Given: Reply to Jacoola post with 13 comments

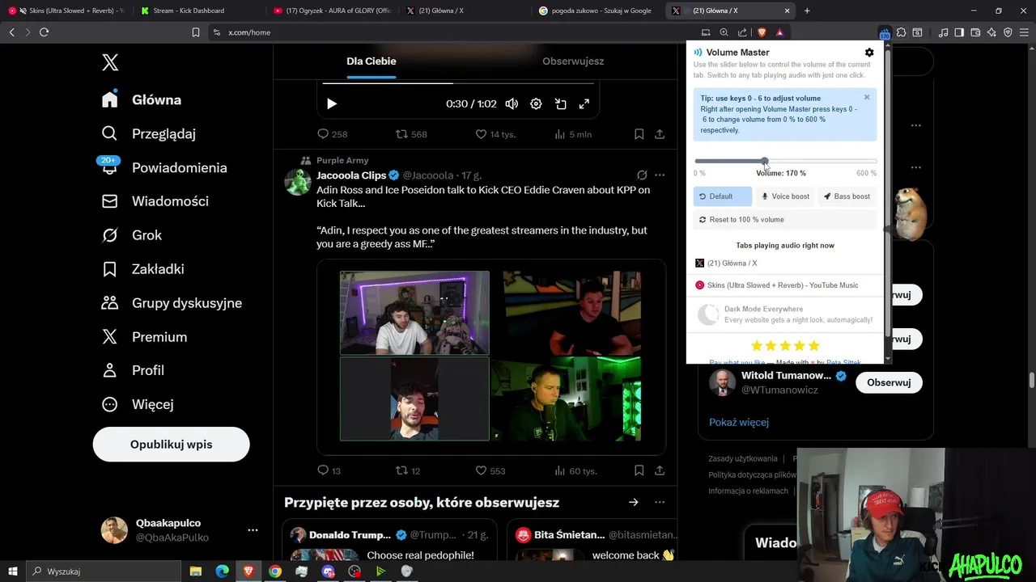Looking at the screenshot, I should [329, 470].
